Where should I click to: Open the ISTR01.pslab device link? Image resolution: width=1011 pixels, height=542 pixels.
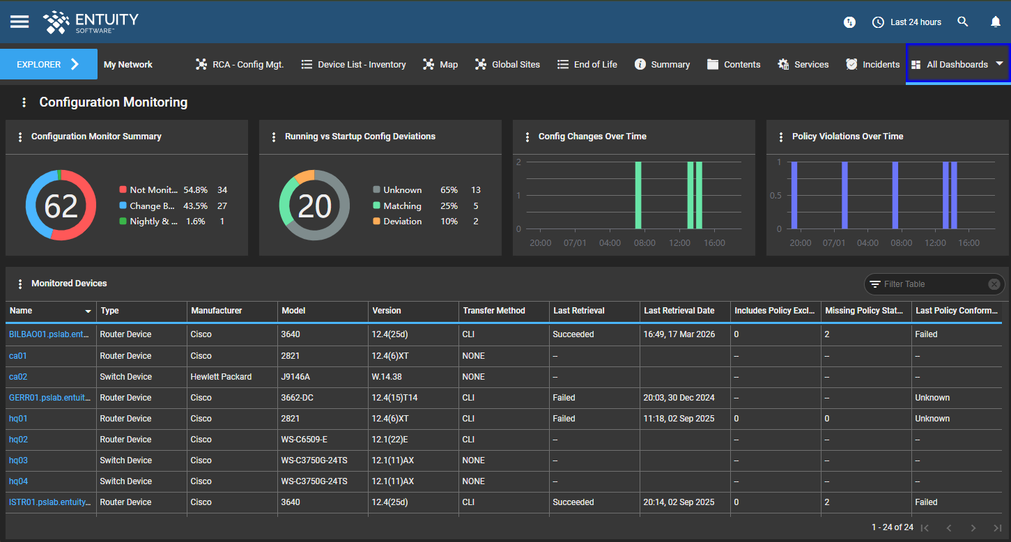[50, 502]
